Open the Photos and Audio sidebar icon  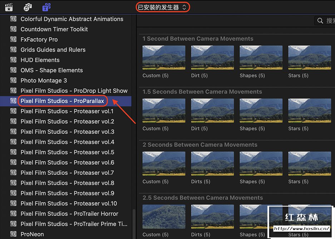(x=28, y=7)
